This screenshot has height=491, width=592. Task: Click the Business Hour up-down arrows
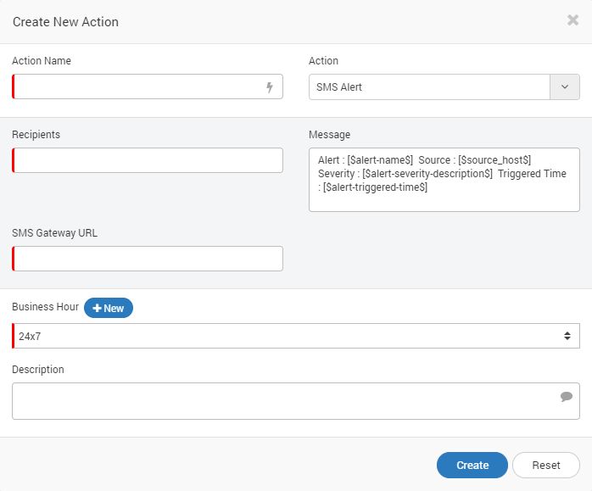coord(567,336)
